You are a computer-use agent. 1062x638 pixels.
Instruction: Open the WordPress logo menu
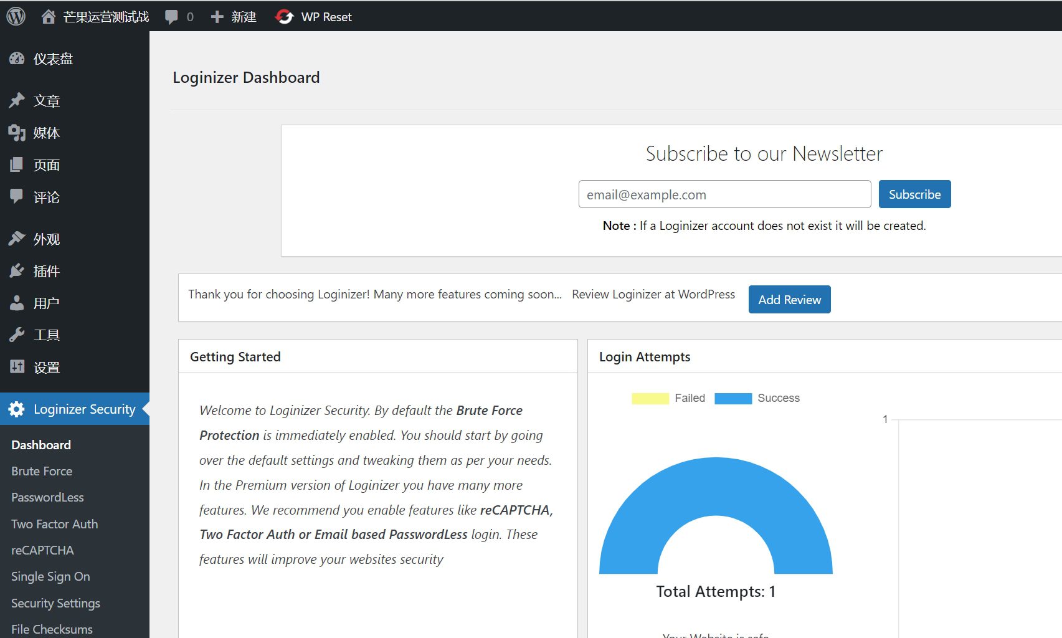16,16
